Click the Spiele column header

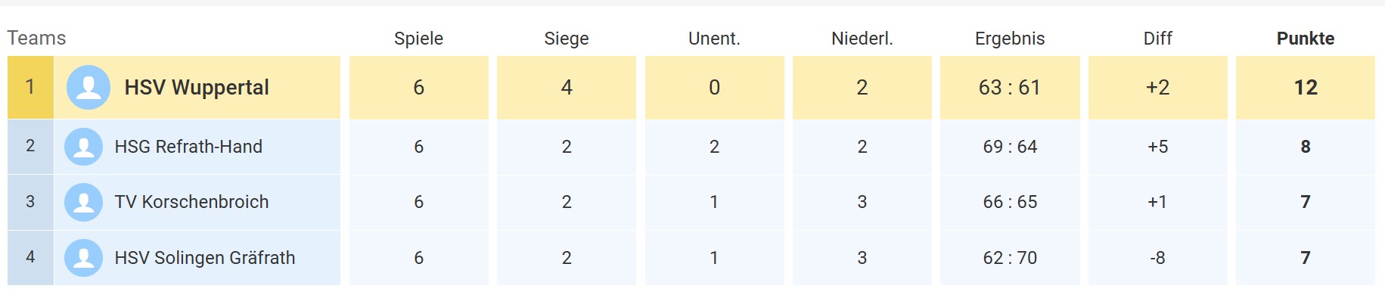point(418,39)
